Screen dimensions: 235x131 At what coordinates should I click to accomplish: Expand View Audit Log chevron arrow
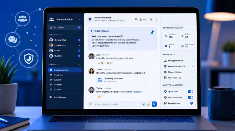click(192, 78)
